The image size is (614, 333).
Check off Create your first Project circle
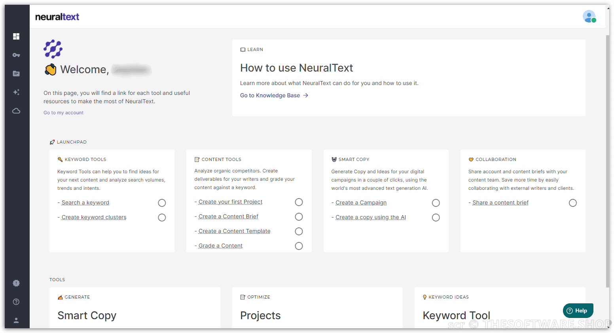(x=299, y=202)
